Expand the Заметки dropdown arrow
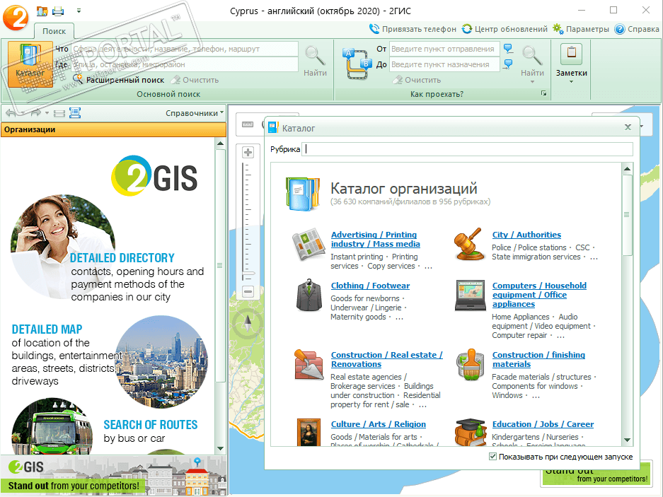Screen dimensions: 663x497 [x=571, y=82]
